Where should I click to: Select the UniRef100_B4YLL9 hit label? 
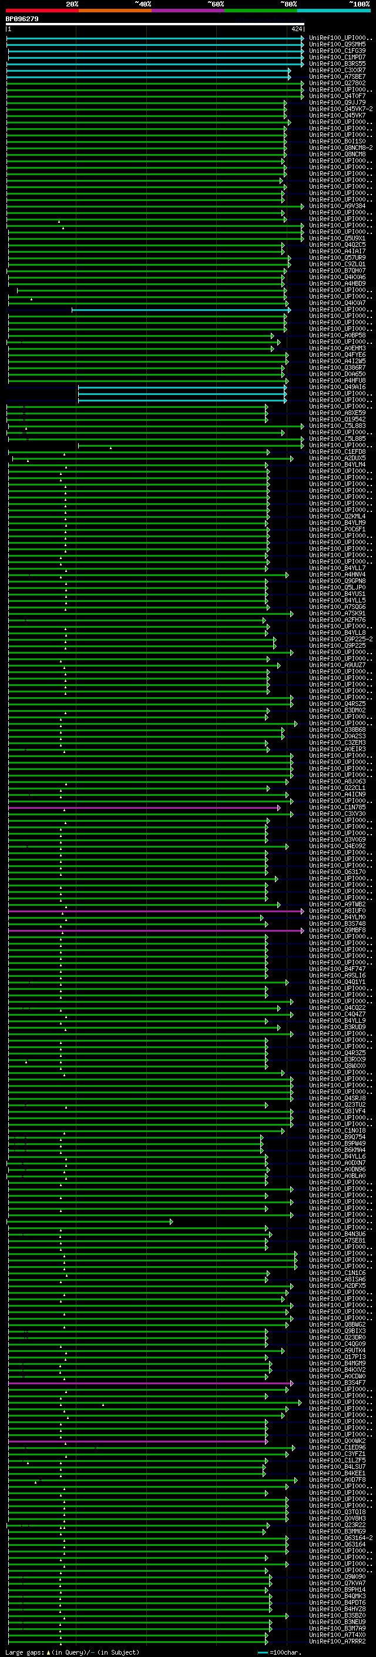(337, 1021)
